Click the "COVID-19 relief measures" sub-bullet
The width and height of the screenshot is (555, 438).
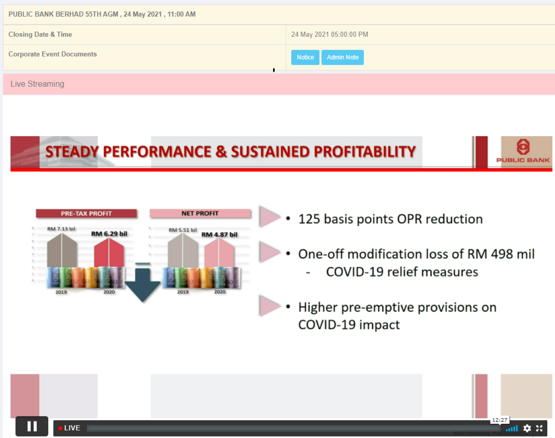click(402, 272)
